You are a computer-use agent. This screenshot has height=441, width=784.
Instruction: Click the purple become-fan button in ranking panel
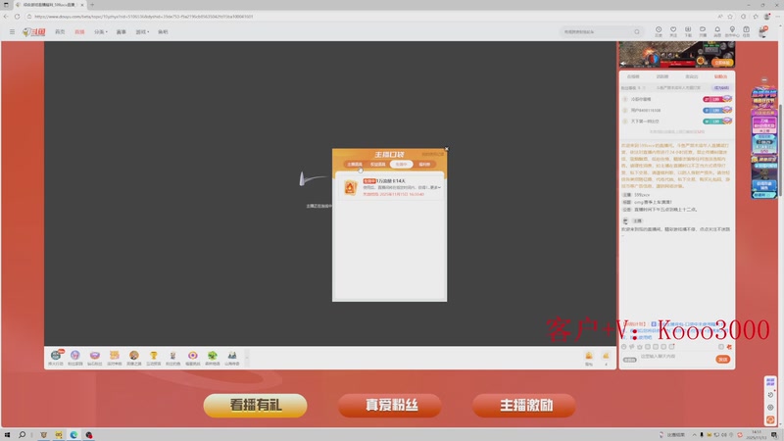click(721, 87)
